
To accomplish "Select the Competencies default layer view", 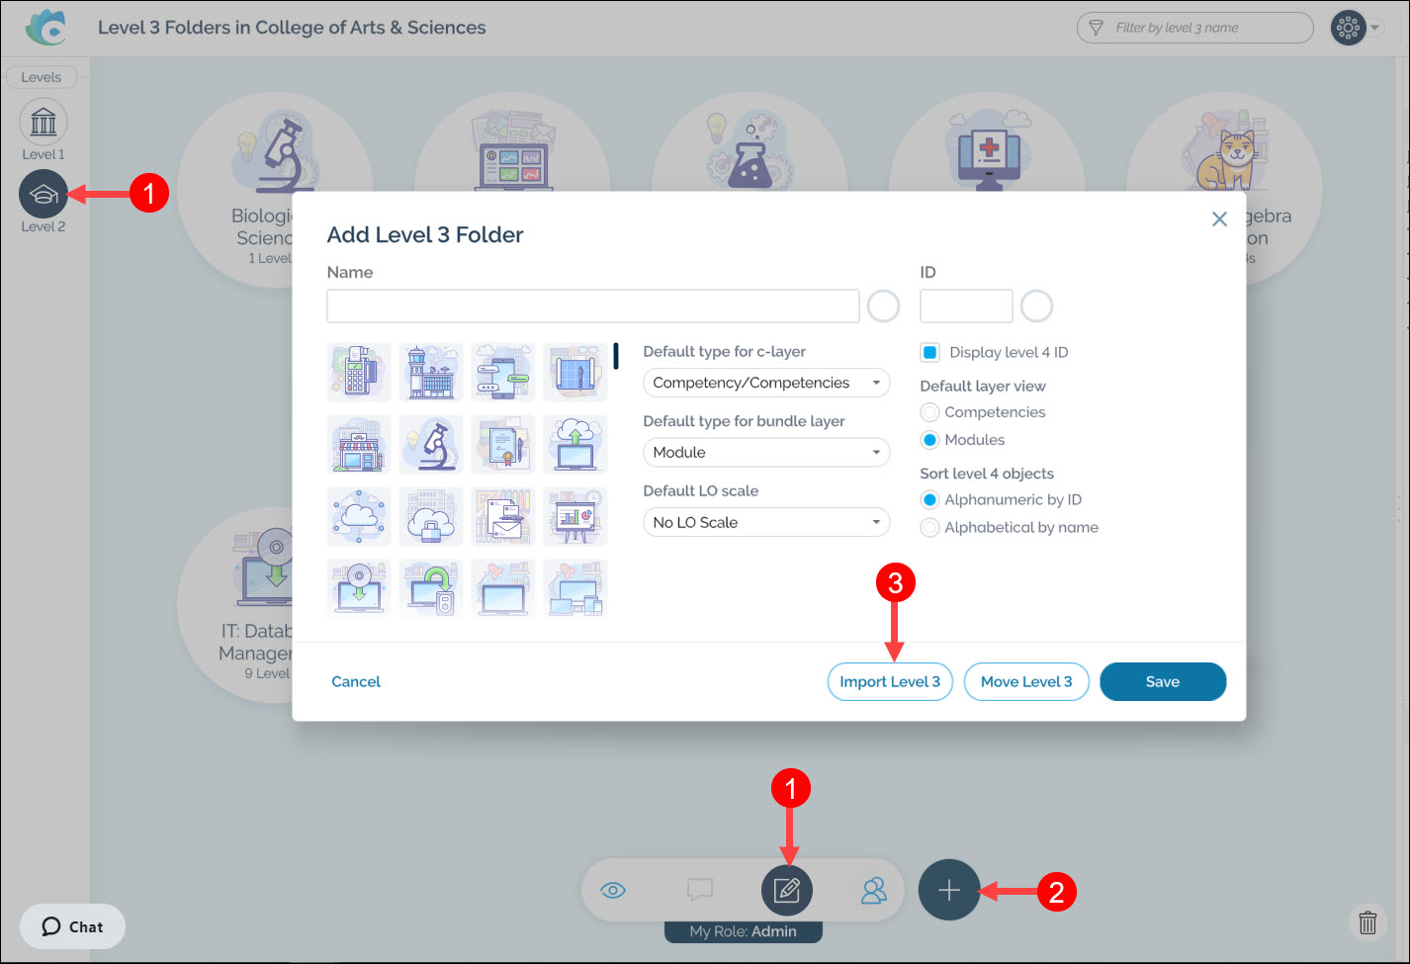I will (929, 412).
